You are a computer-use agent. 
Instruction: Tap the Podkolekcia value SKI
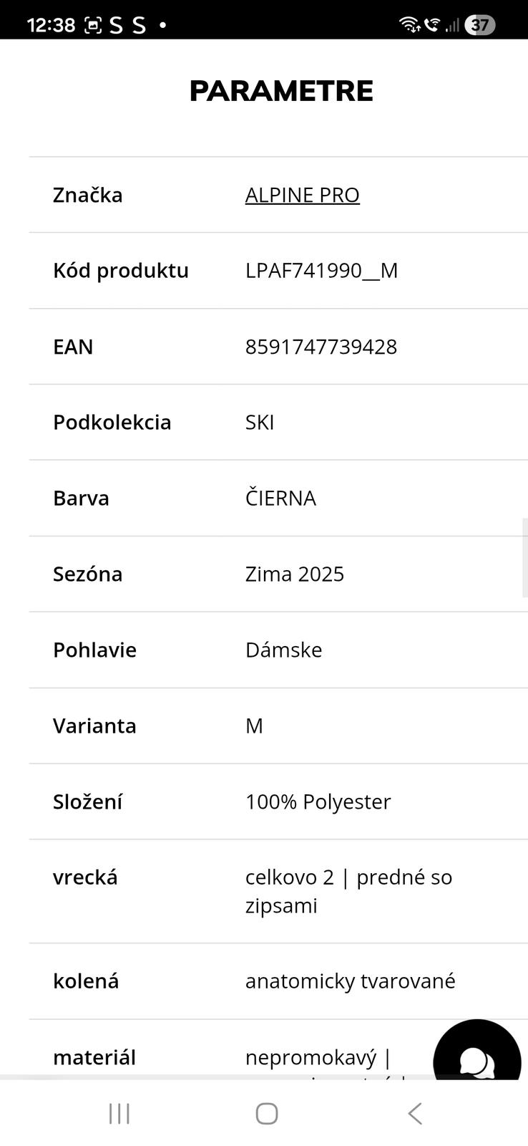pyautogui.click(x=260, y=423)
